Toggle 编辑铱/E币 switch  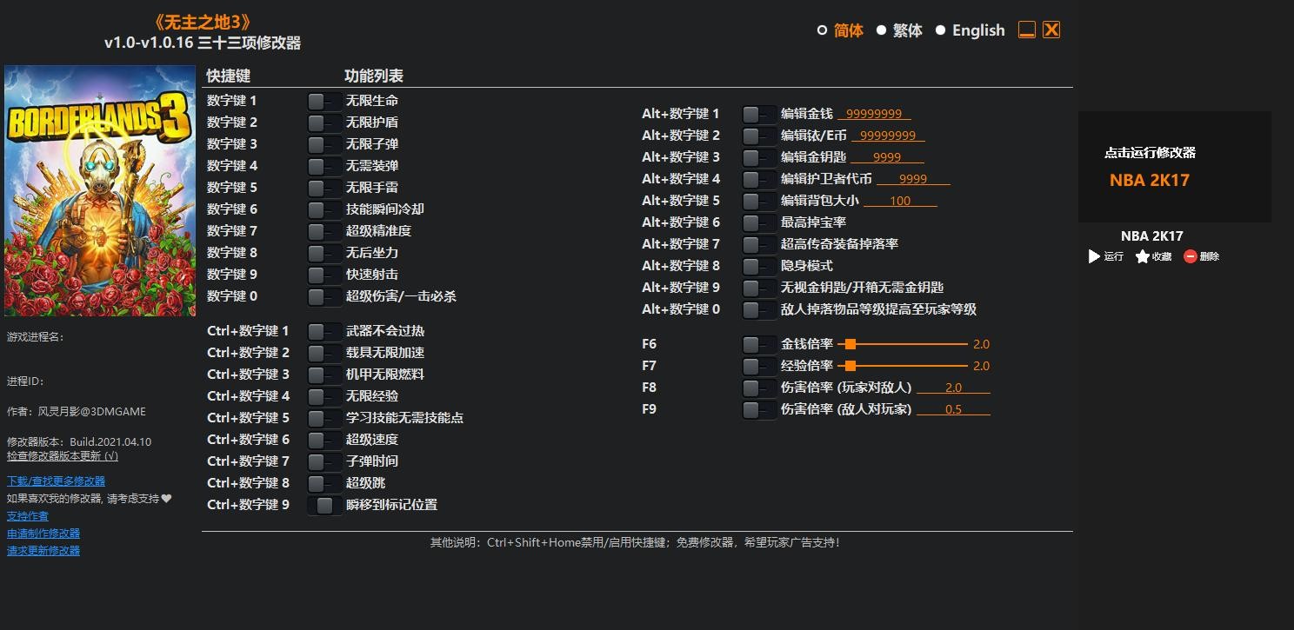(x=758, y=136)
